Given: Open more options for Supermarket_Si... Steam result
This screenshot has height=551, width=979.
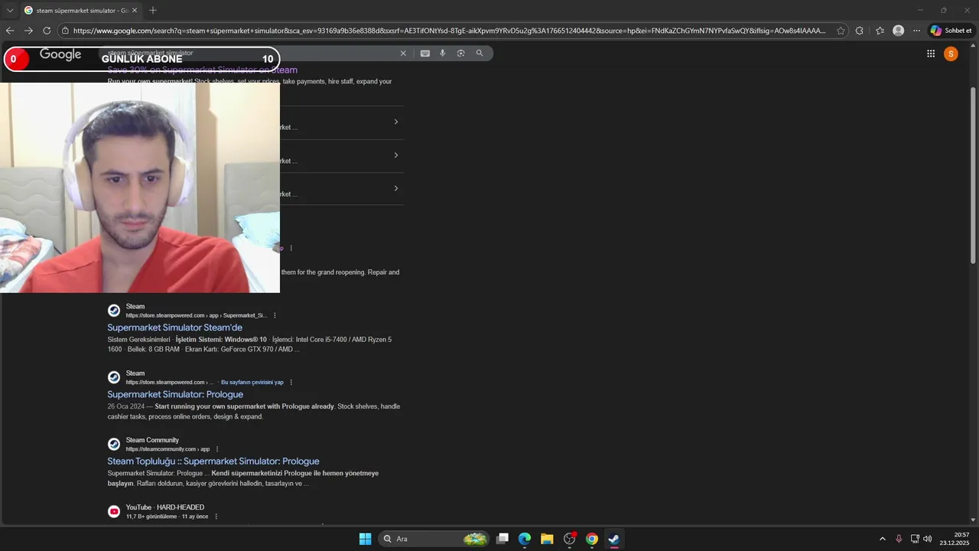Looking at the screenshot, I should point(275,315).
